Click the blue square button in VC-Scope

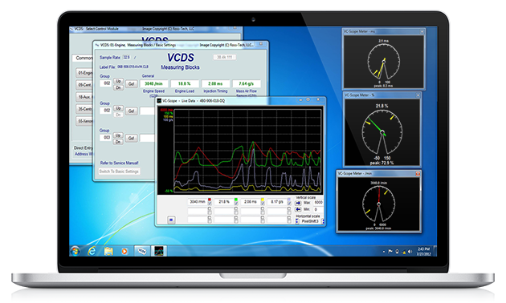[171, 220]
